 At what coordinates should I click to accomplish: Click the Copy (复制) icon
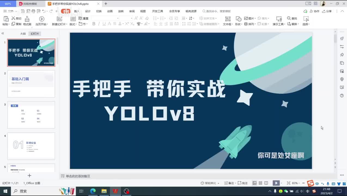pyautogui.click(x=13, y=24)
